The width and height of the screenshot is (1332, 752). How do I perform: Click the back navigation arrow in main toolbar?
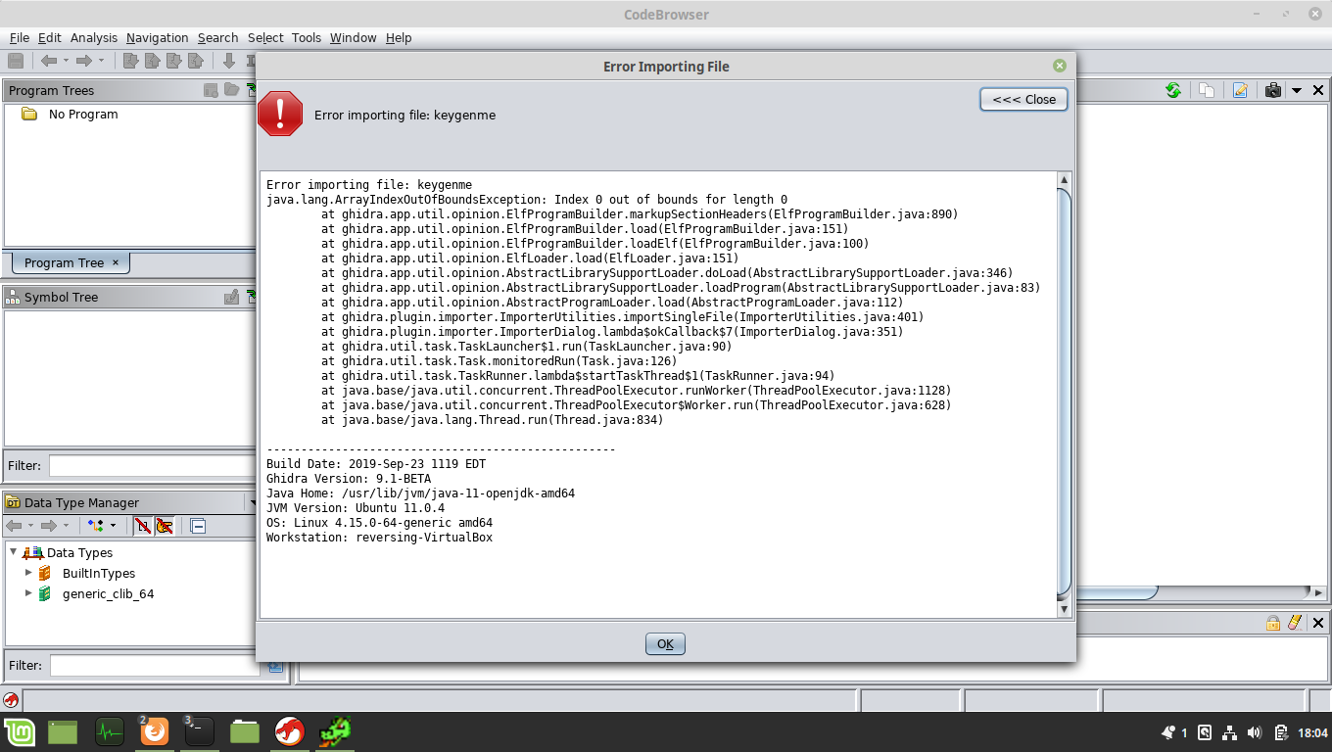pos(48,61)
